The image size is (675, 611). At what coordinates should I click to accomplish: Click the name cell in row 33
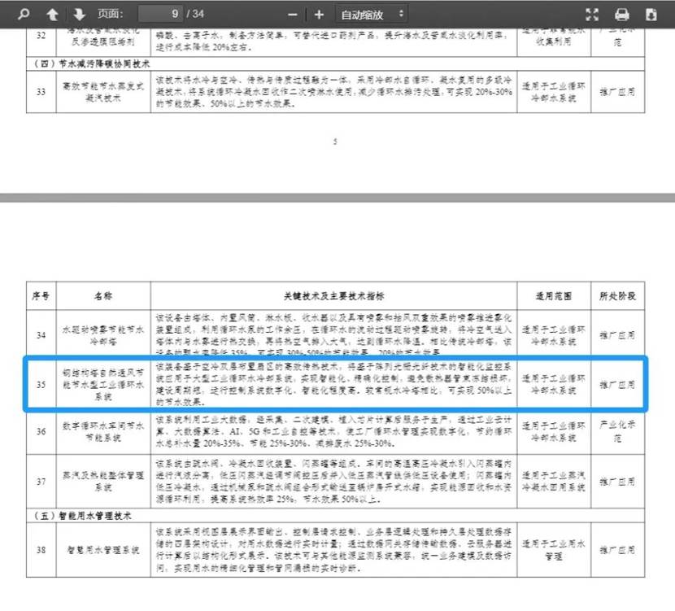(x=103, y=92)
